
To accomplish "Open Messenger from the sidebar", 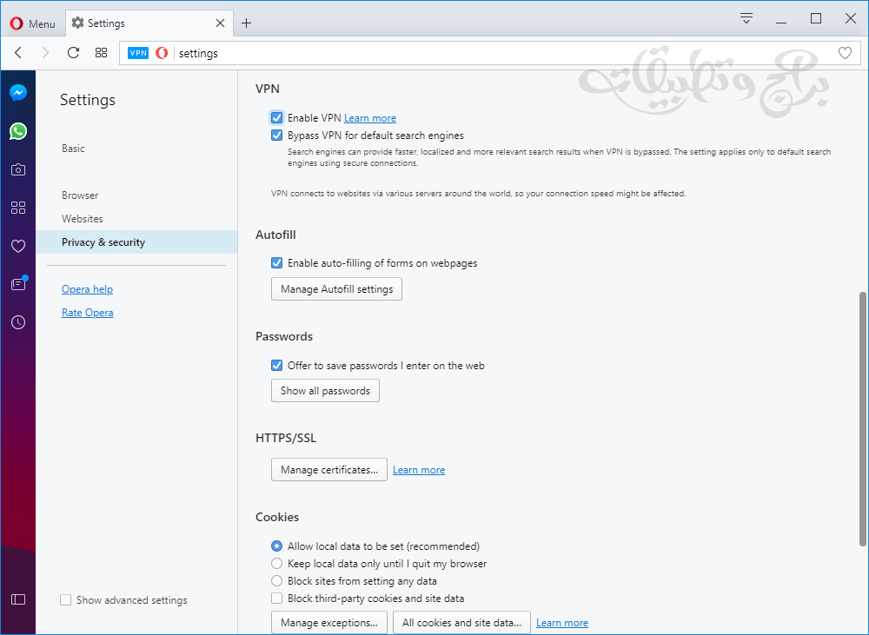I will click(x=18, y=93).
